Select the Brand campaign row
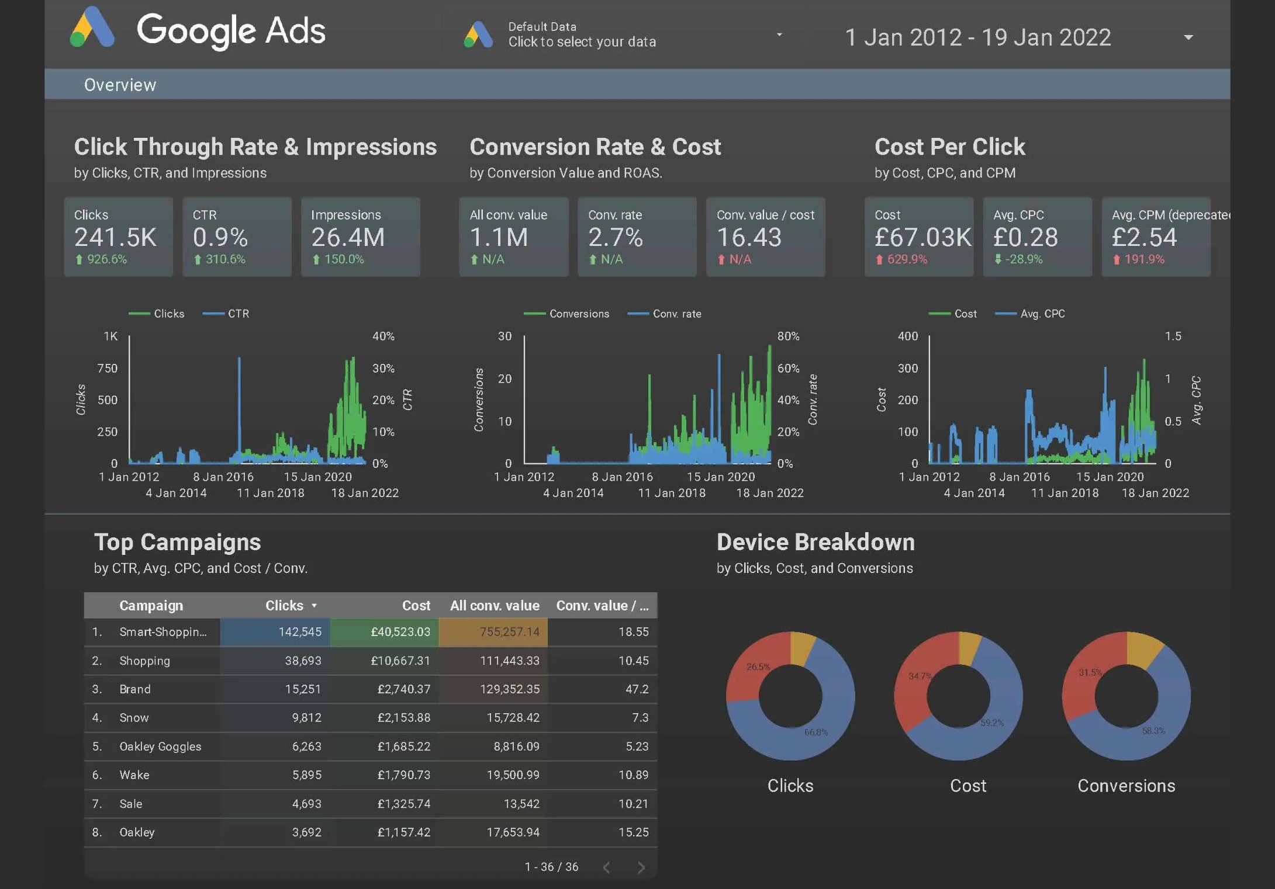 click(x=371, y=689)
